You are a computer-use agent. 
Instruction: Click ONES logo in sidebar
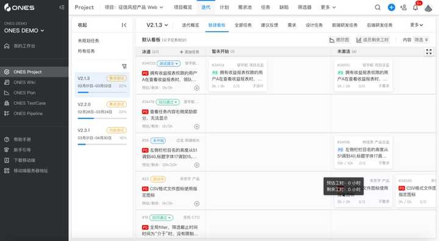point(19,7)
